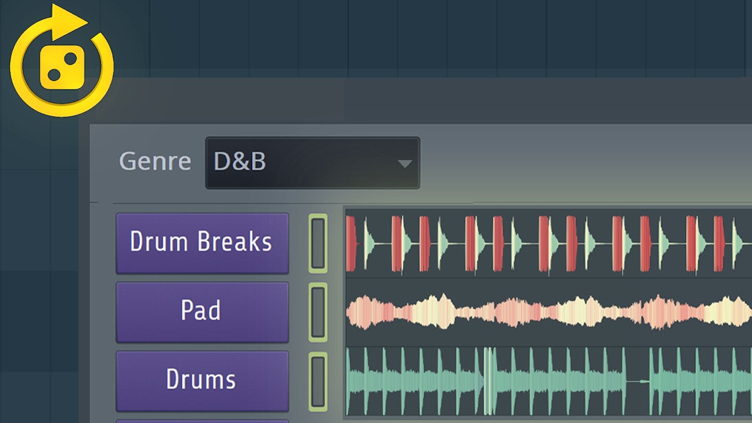Select the Drum Breaks button
This screenshot has height=423, width=752.
click(202, 243)
